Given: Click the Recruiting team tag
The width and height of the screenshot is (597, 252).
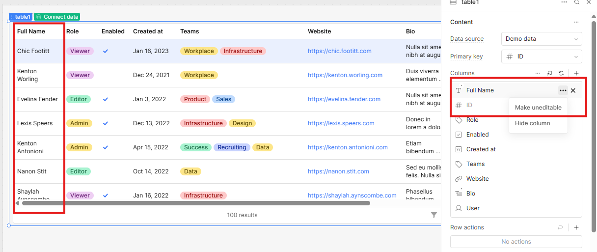Looking at the screenshot, I should [x=232, y=147].
